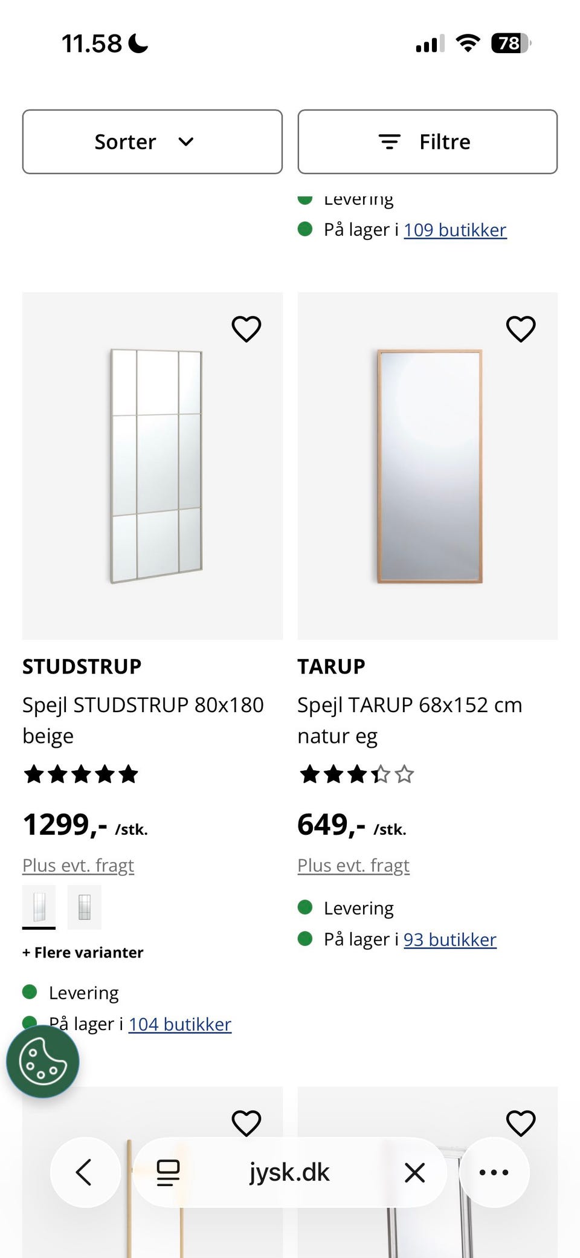Tap jysk.dk address bar
This screenshot has width=580, height=1258.
pos(290,1173)
